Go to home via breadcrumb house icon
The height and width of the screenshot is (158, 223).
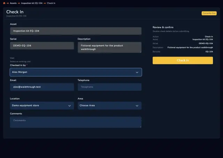4,3
